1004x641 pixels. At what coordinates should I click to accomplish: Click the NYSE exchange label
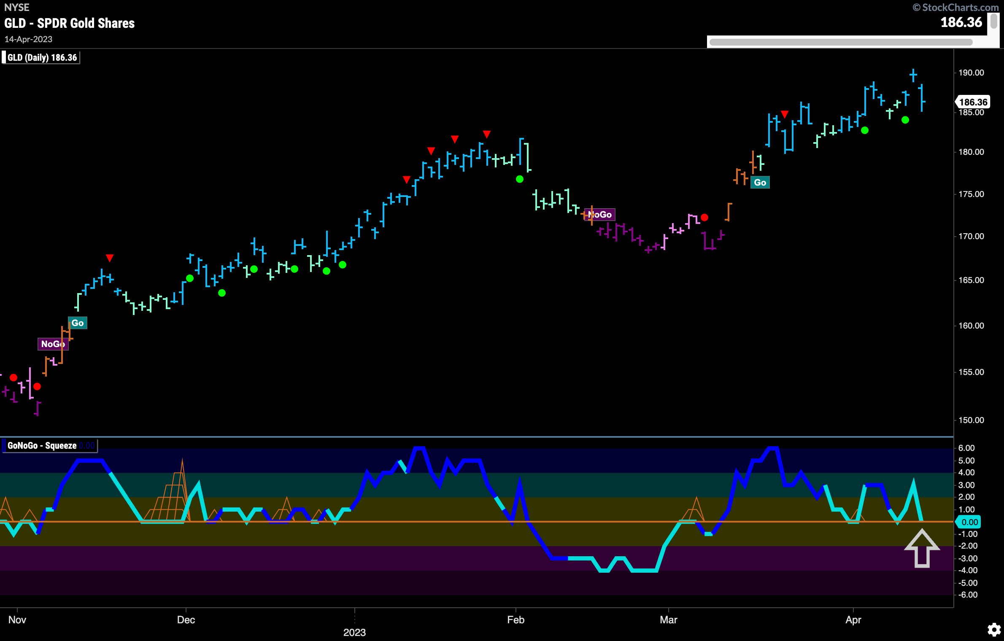16,7
